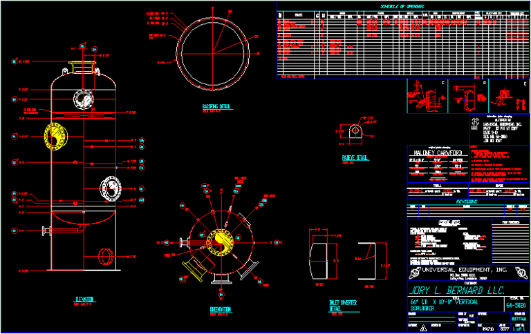Select the ELEVATION view caption
Image resolution: width=531 pixels, height=334 pixels.
click(x=84, y=299)
